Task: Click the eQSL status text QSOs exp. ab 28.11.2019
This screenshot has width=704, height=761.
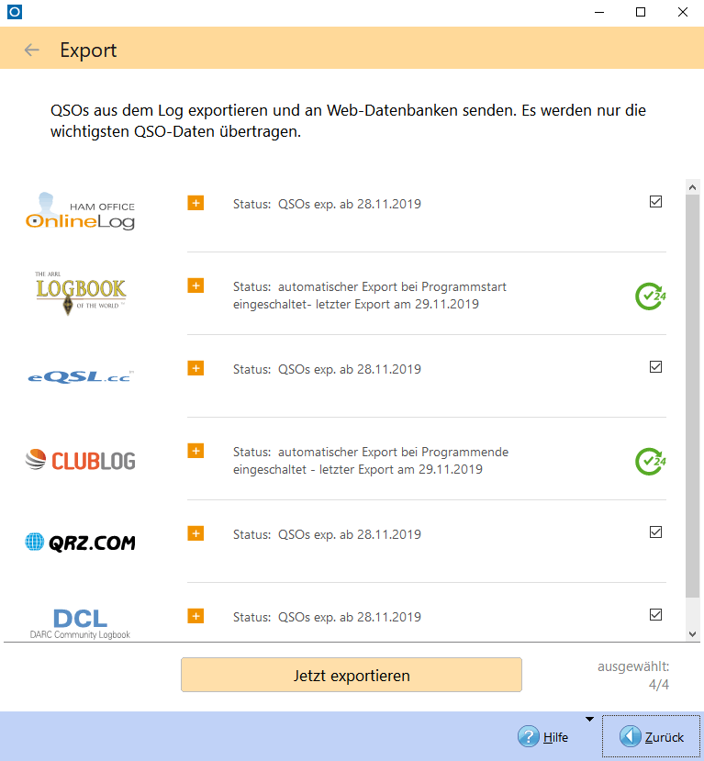Action: pyautogui.click(x=350, y=369)
